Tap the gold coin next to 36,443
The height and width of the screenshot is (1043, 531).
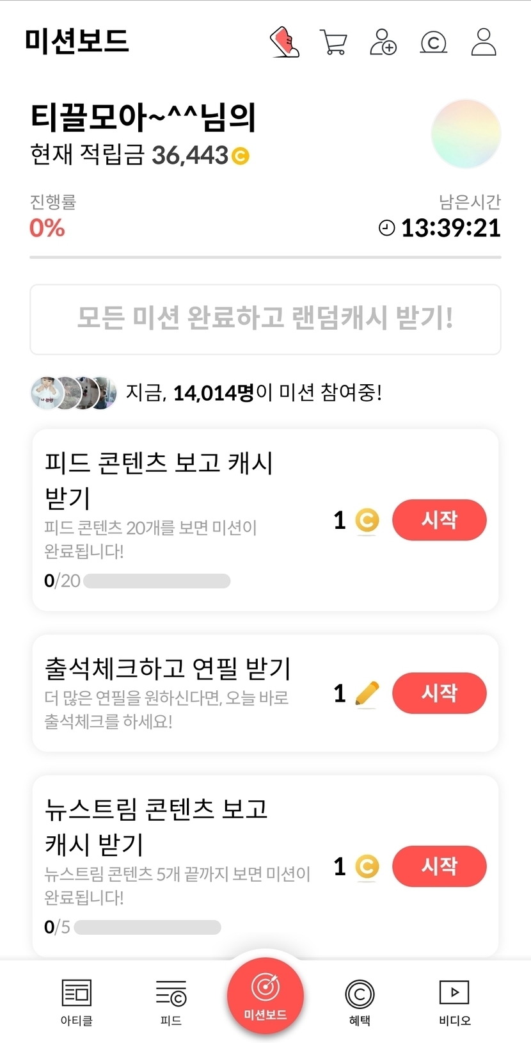pyautogui.click(x=241, y=156)
